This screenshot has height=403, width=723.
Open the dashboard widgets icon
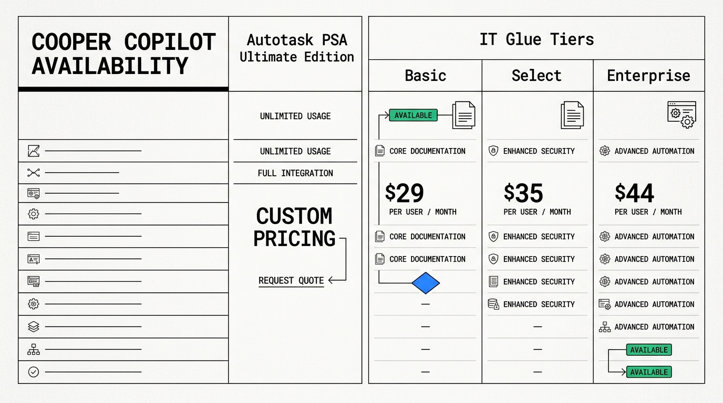point(33,281)
